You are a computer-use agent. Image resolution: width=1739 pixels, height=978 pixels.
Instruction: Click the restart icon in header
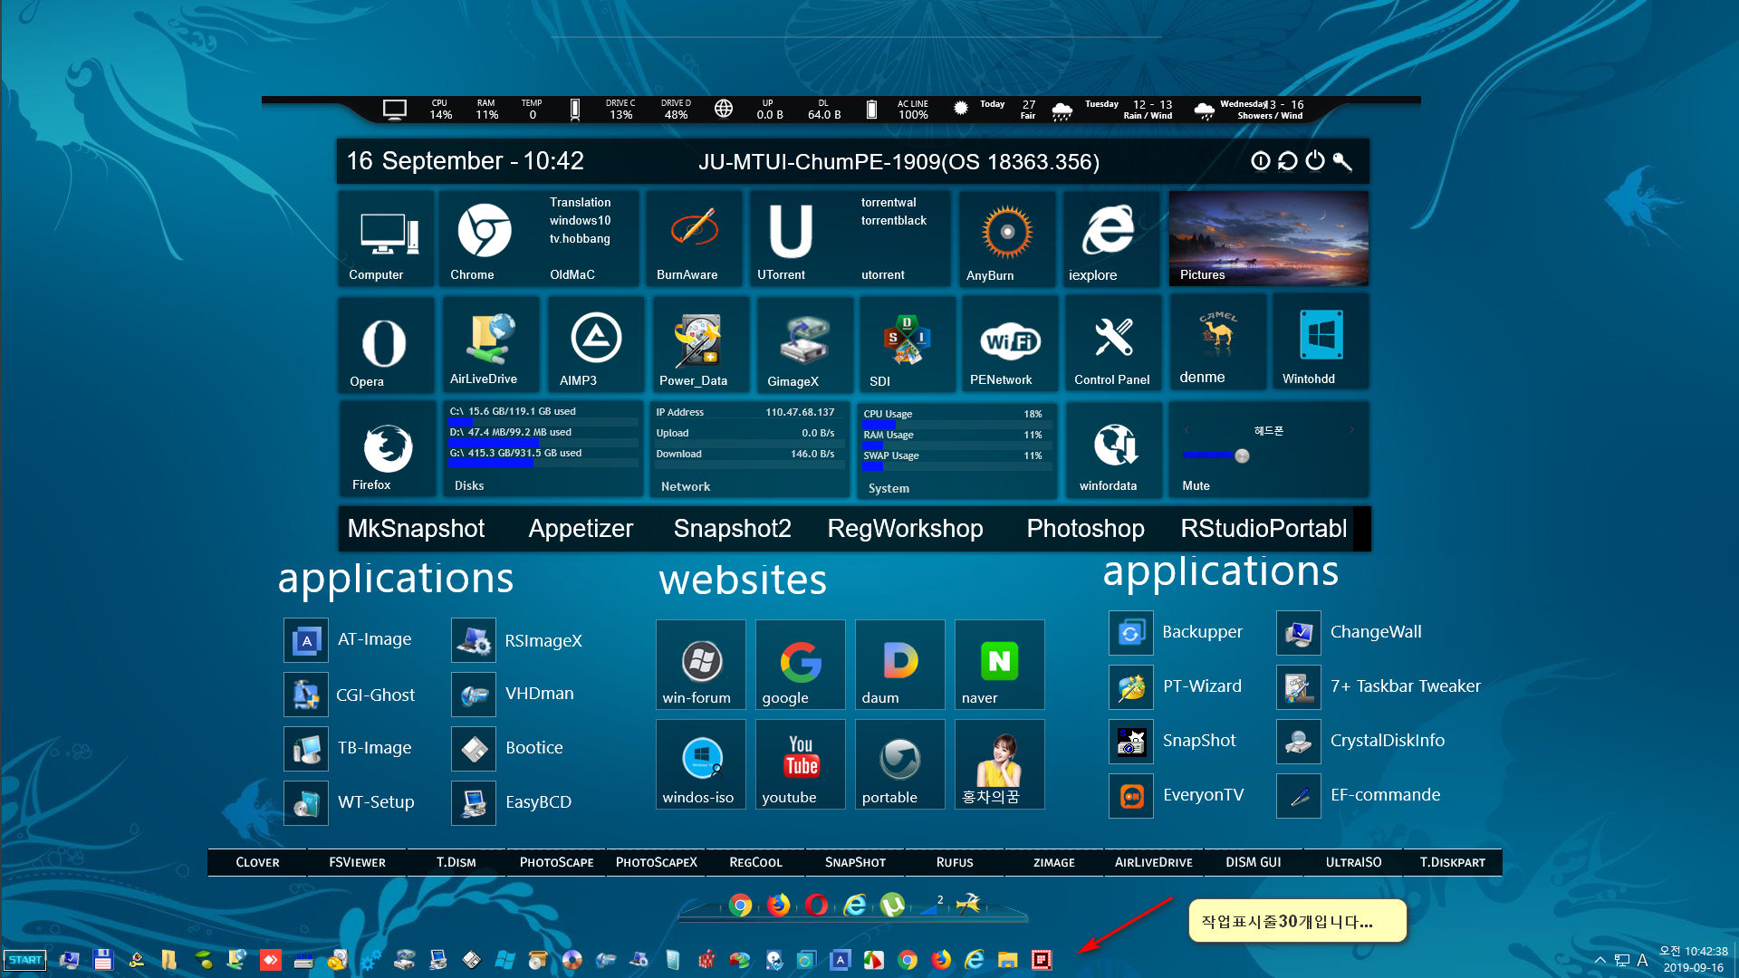pyautogui.click(x=1288, y=161)
